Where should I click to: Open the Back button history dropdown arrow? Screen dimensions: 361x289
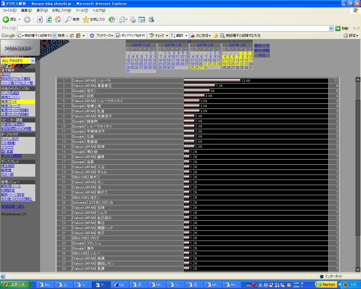[19, 19]
